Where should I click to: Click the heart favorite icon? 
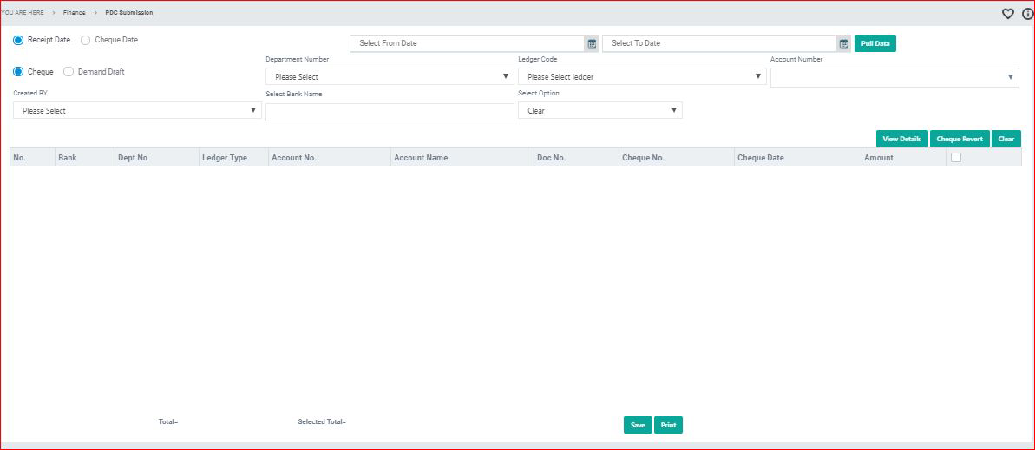click(1007, 14)
